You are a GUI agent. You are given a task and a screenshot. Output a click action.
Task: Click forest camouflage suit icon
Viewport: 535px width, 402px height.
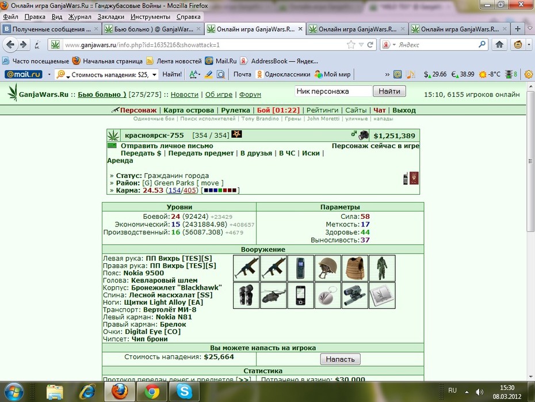(x=382, y=268)
